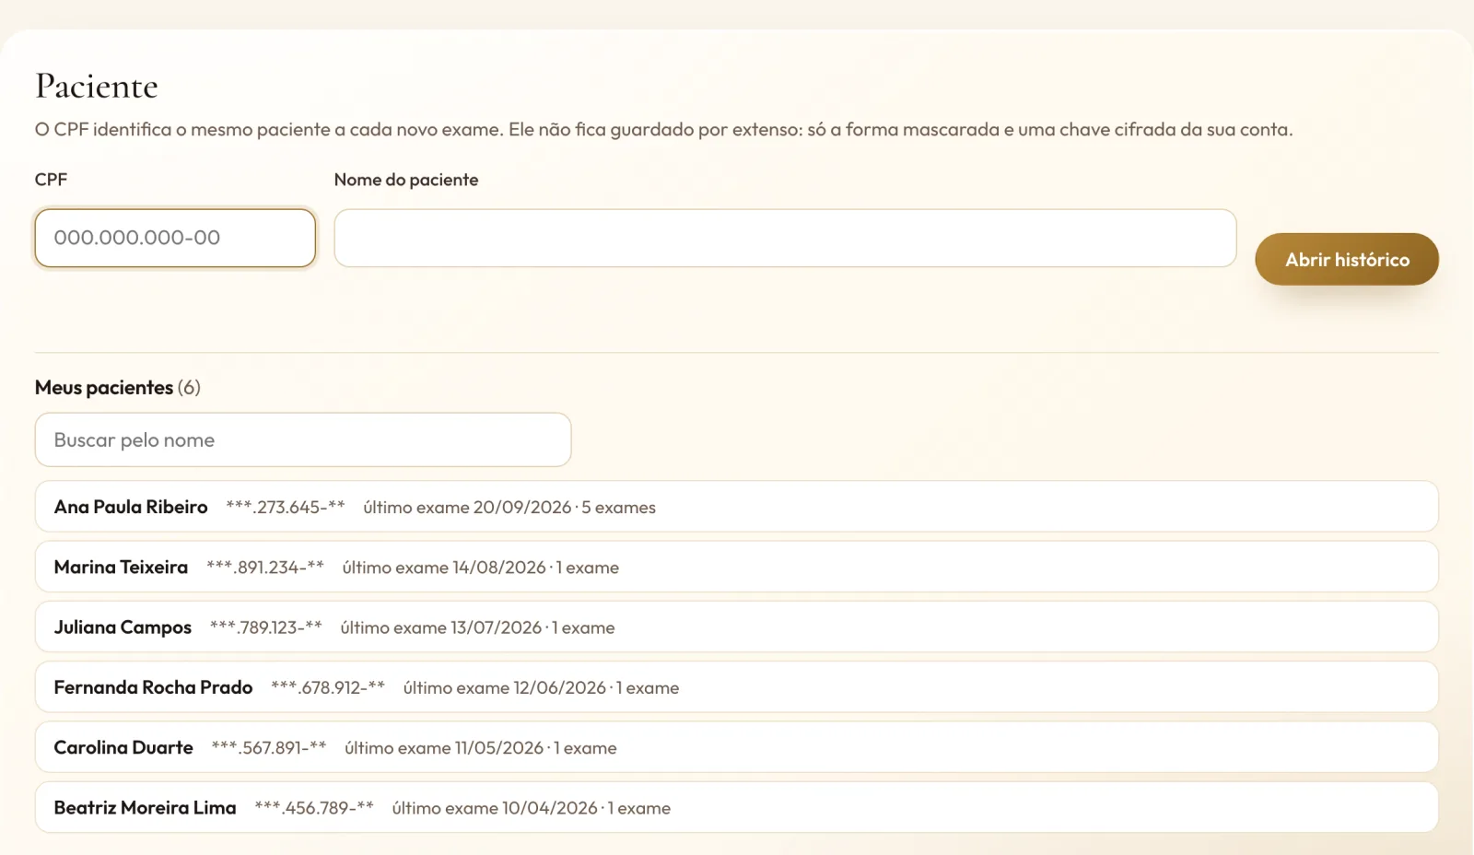Click text último exame 13/07/2026 · 1 exame
The image size is (1474, 855).
pos(477,627)
